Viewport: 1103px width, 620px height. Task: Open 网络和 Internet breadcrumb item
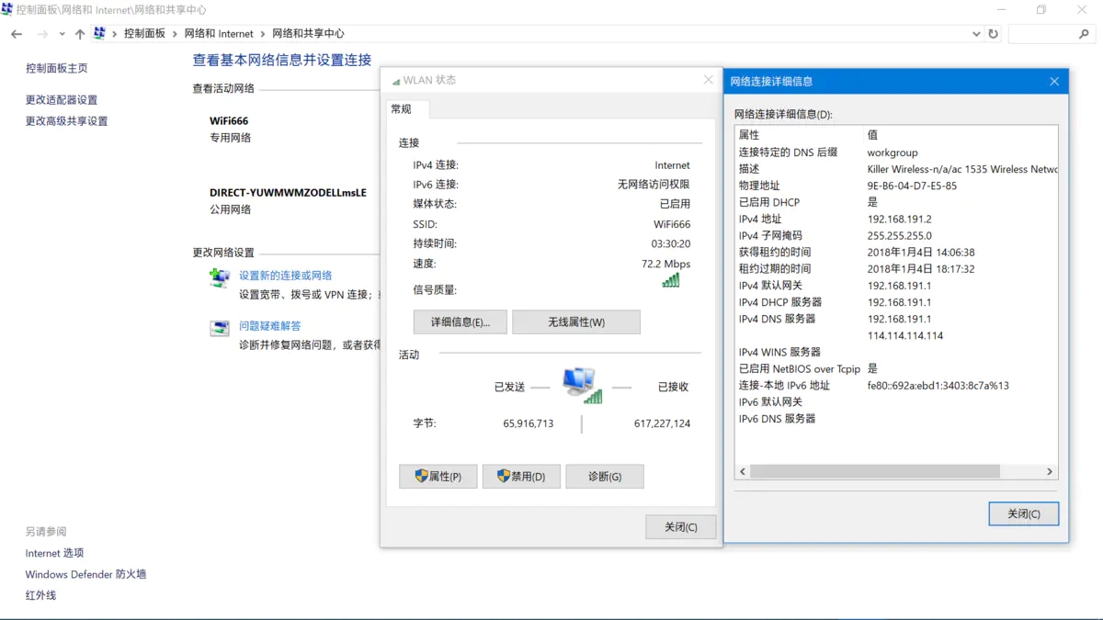point(219,34)
